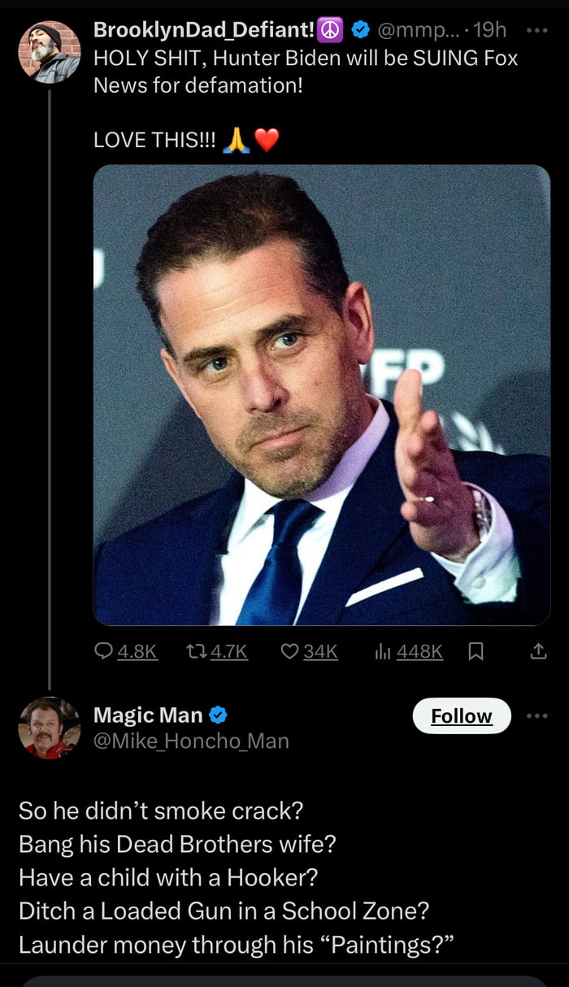Enlarge the attached photo of the man in the suit

coord(322,395)
